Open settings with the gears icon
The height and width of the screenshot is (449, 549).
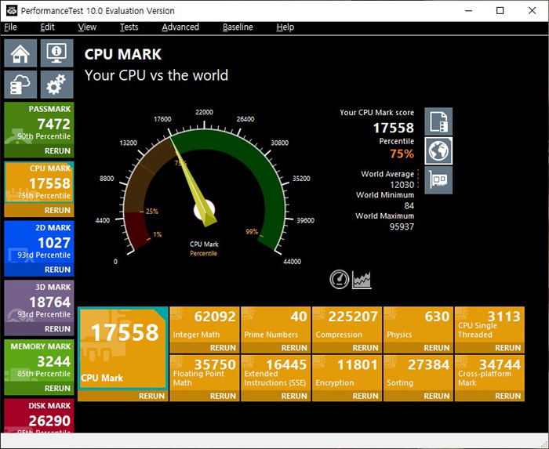pyautogui.click(x=56, y=83)
